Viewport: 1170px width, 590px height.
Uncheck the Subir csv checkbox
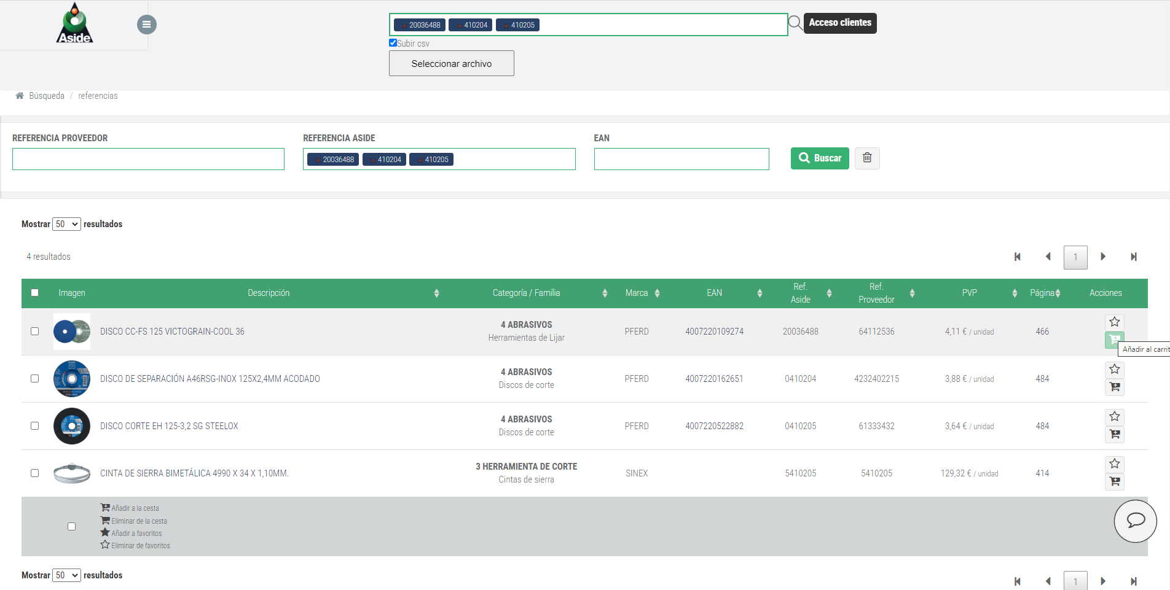[393, 43]
